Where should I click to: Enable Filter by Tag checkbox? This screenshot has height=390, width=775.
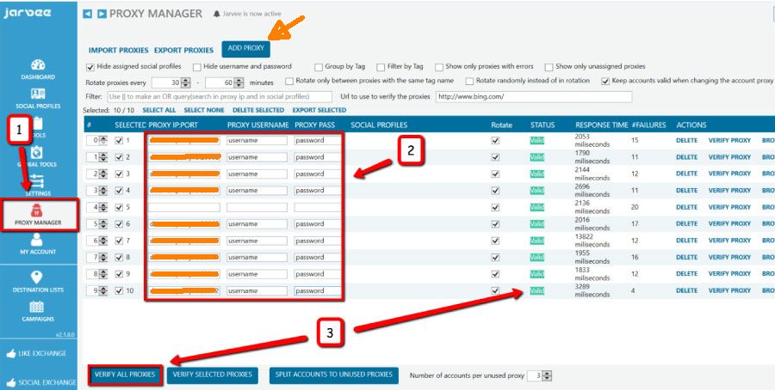(x=381, y=67)
